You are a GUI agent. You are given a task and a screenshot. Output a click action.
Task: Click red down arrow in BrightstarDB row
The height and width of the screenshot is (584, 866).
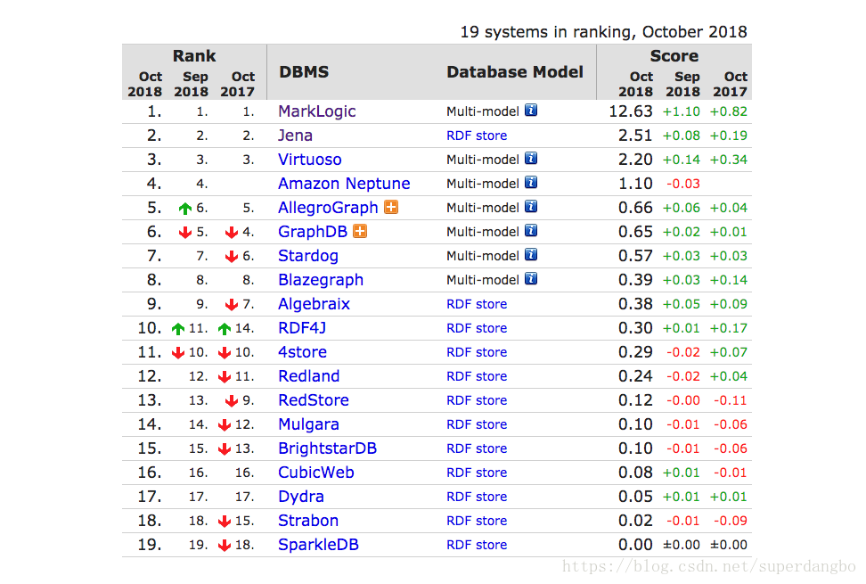coord(225,449)
